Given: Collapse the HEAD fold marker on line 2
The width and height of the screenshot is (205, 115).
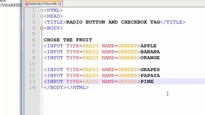Looking at the screenshot, I should (x=42, y=16).
